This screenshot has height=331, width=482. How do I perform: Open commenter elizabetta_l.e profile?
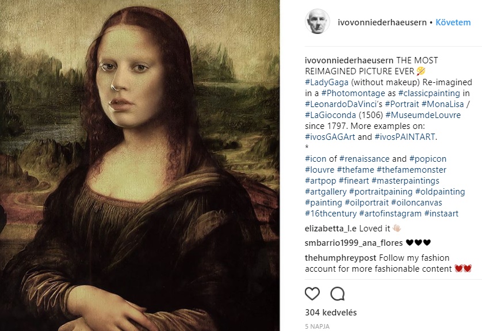[x=331, y=227]
